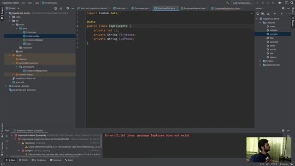Click Add Maven Projects plus icon
295x166 pixels.
pyautogui.click(x=275, y=14)
